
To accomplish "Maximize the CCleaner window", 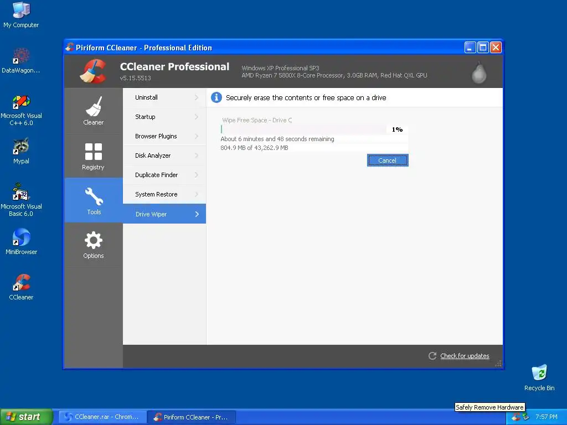I will coord(483,48).
